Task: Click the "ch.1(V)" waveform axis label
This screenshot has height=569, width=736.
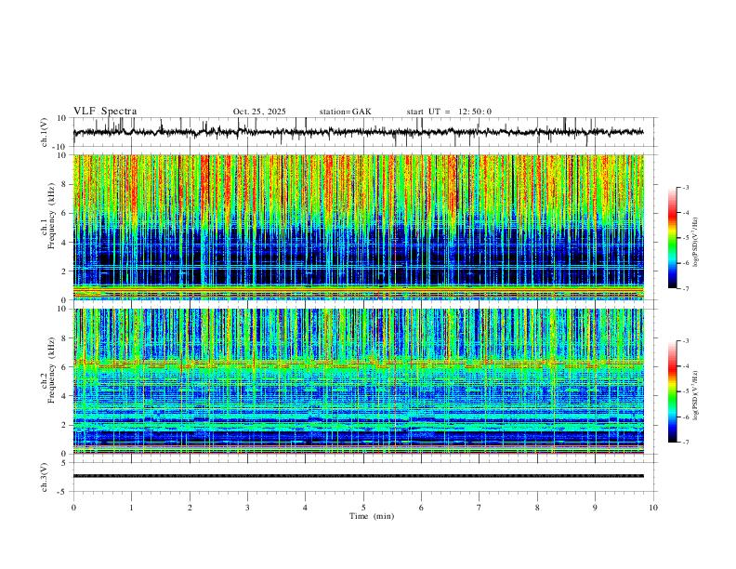Action: click(45, 132)
